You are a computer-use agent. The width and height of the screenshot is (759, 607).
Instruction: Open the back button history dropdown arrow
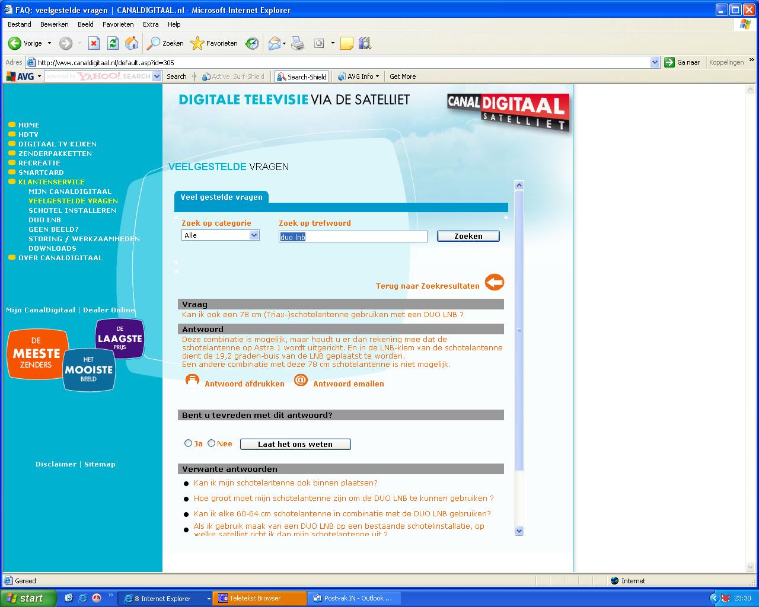click(49, 43)
